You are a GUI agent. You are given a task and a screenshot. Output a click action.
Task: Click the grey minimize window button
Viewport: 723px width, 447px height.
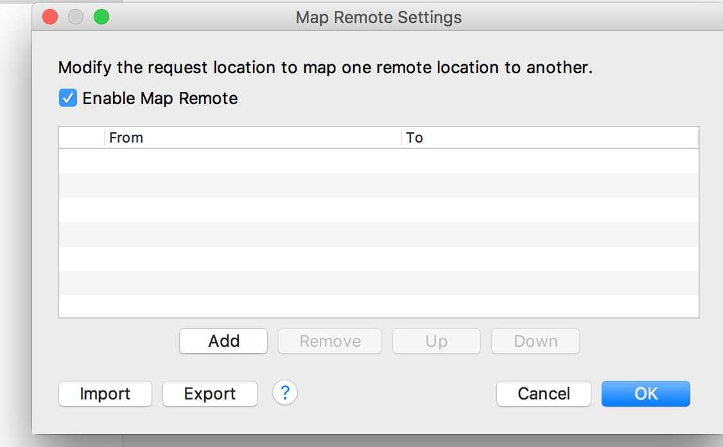76,17
